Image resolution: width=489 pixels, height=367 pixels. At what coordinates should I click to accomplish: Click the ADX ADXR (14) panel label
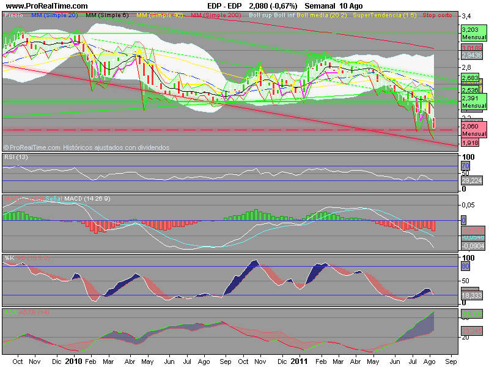26,312
